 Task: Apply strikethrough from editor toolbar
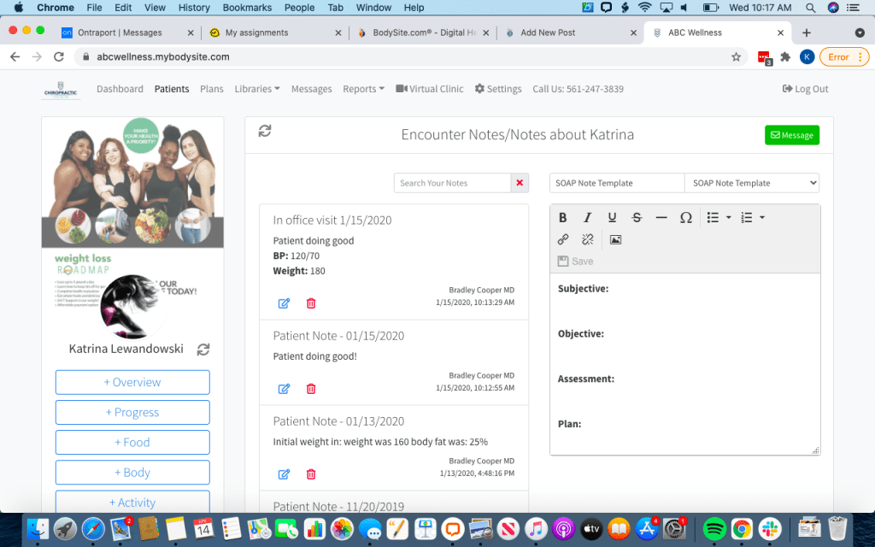pos(637,218)
